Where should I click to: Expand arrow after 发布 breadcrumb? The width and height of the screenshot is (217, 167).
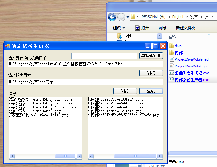coord(202,17)
